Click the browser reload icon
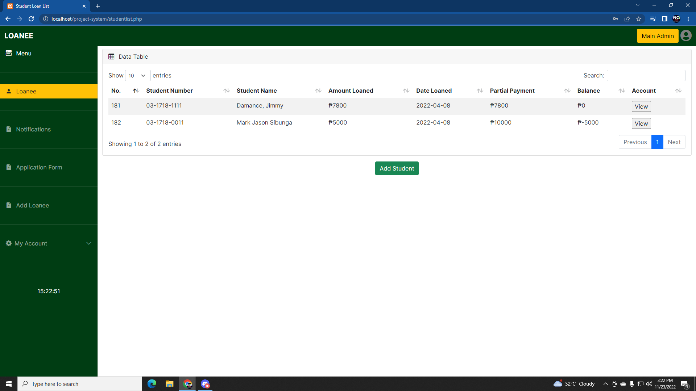Image resolution: width=696 pixels, height=391 pixels. click(x=31, y=19)
